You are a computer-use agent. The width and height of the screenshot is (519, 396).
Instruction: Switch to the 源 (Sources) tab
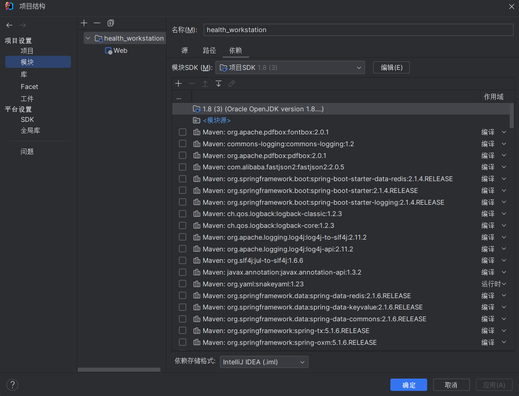point(184,50)
